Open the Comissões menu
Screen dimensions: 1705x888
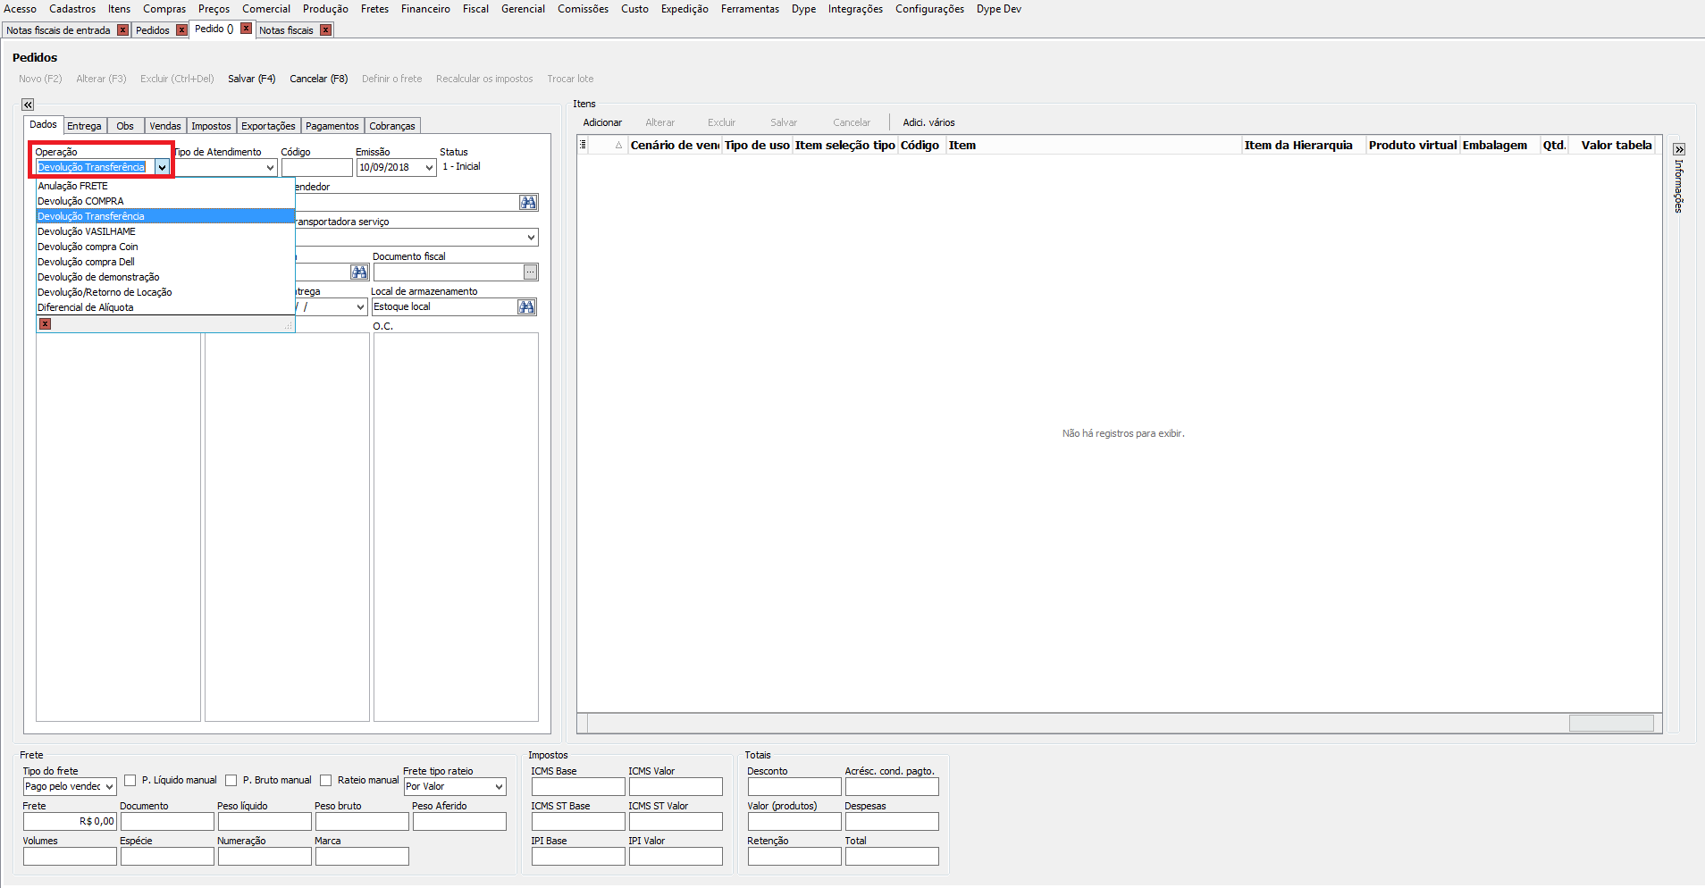click(583, 9)
